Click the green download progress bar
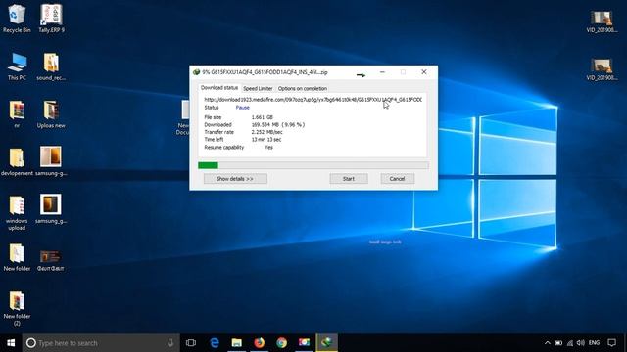This screenshot has width=627, height=352. (313, 165)
